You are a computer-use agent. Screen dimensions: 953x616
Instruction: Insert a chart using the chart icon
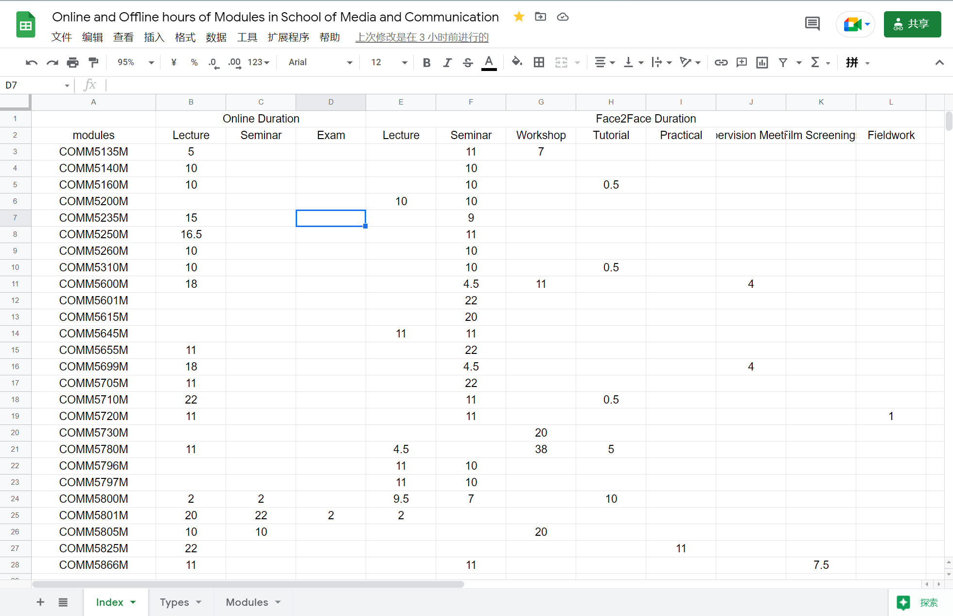762,62
